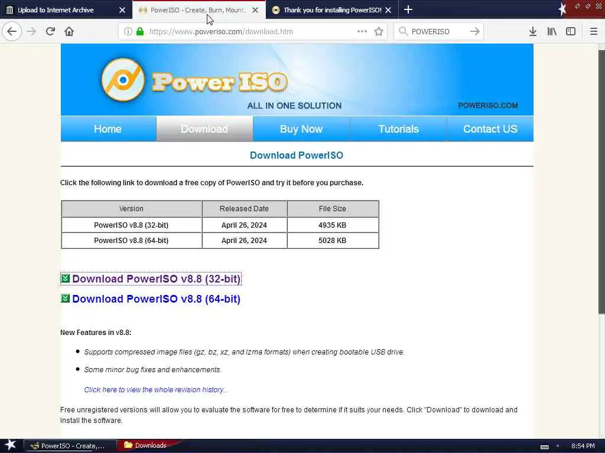The image size is (605, 453).
Task: Submit the POWERISO search arrow
Action: click(475, 32)
